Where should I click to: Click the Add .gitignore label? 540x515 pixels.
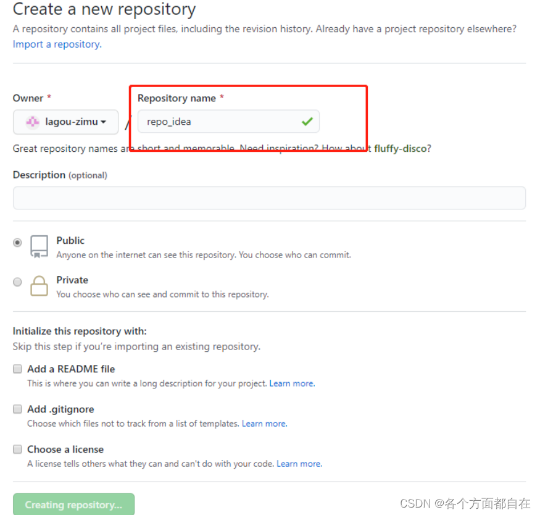(60, 409)
